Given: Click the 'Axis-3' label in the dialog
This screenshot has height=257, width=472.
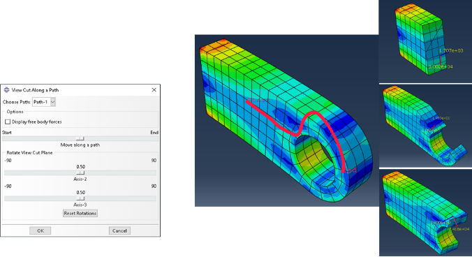Looking at the screenshot, I should [80, 205].
